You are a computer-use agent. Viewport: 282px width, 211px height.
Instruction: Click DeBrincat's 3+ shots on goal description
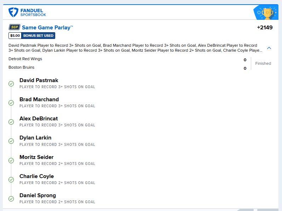tap(57, 125)
